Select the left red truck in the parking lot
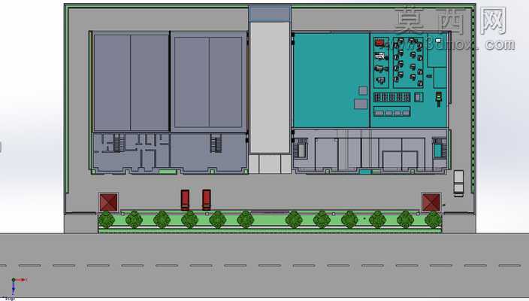 (x=185, y=200)
